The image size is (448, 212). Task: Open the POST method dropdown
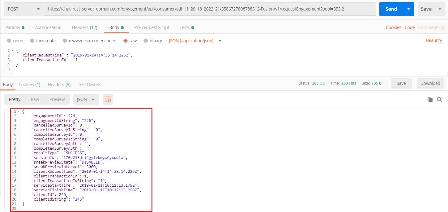coord(24,9)
